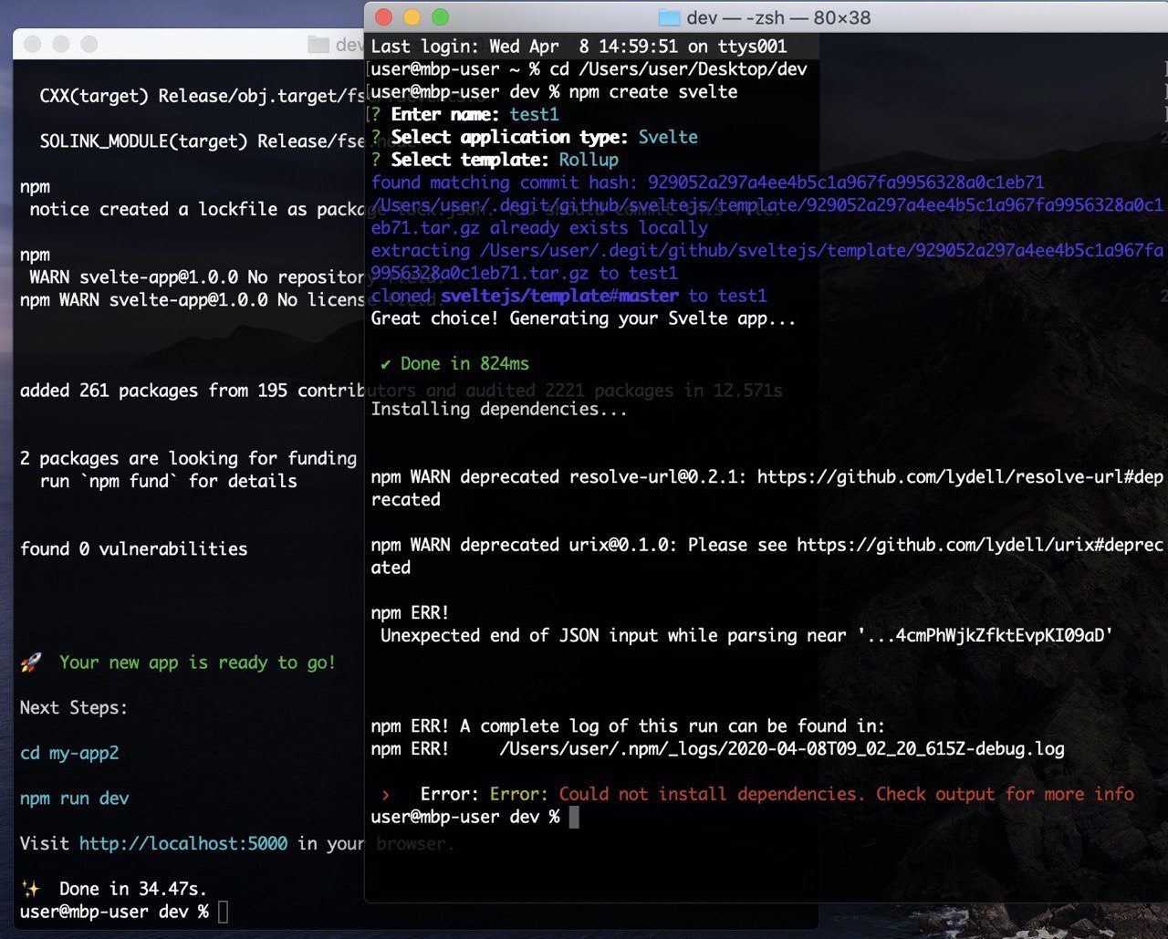Screen dimensions: 1168x939
Task: Click 'A complete log of this run' line
Action: pyautogui.click(x=628, y=726)
